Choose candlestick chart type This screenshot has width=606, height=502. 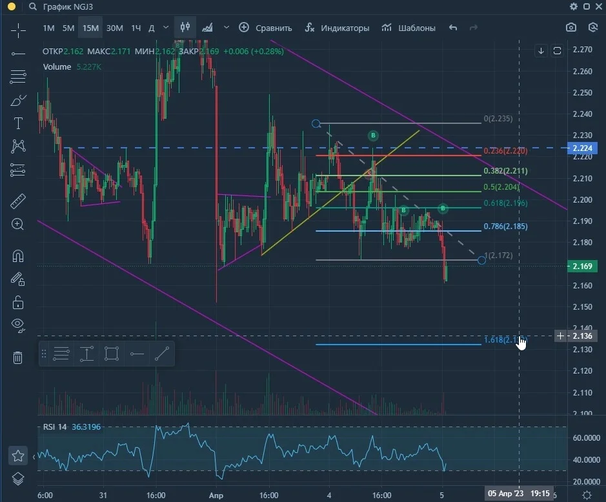coord(185,27)
